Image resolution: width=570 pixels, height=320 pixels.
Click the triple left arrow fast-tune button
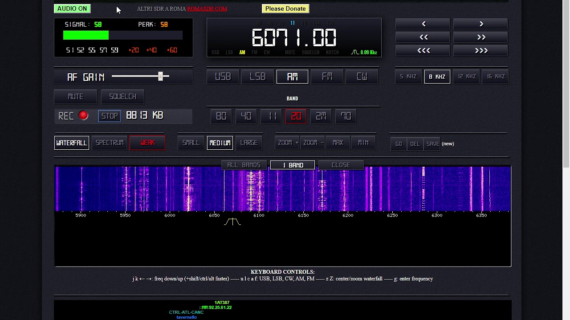point(423,51)
